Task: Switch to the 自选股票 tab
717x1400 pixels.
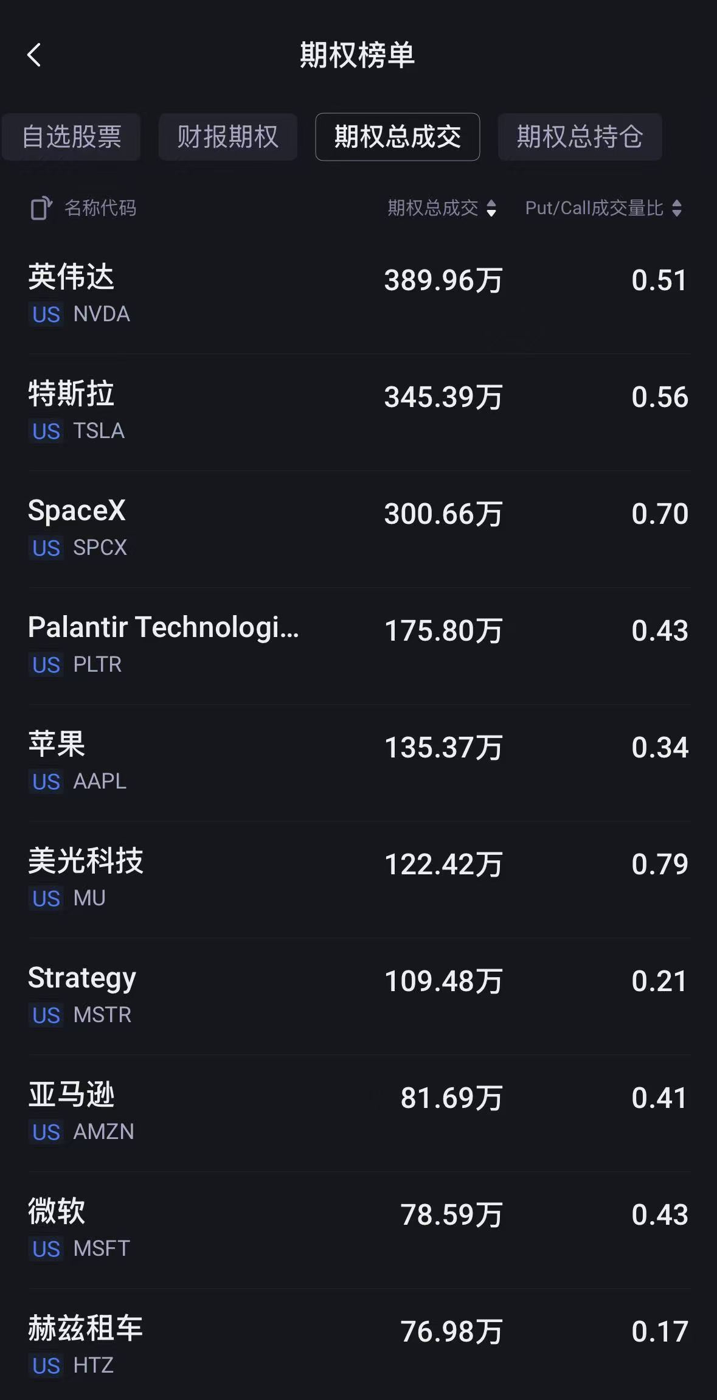Action: click(72, 137)
